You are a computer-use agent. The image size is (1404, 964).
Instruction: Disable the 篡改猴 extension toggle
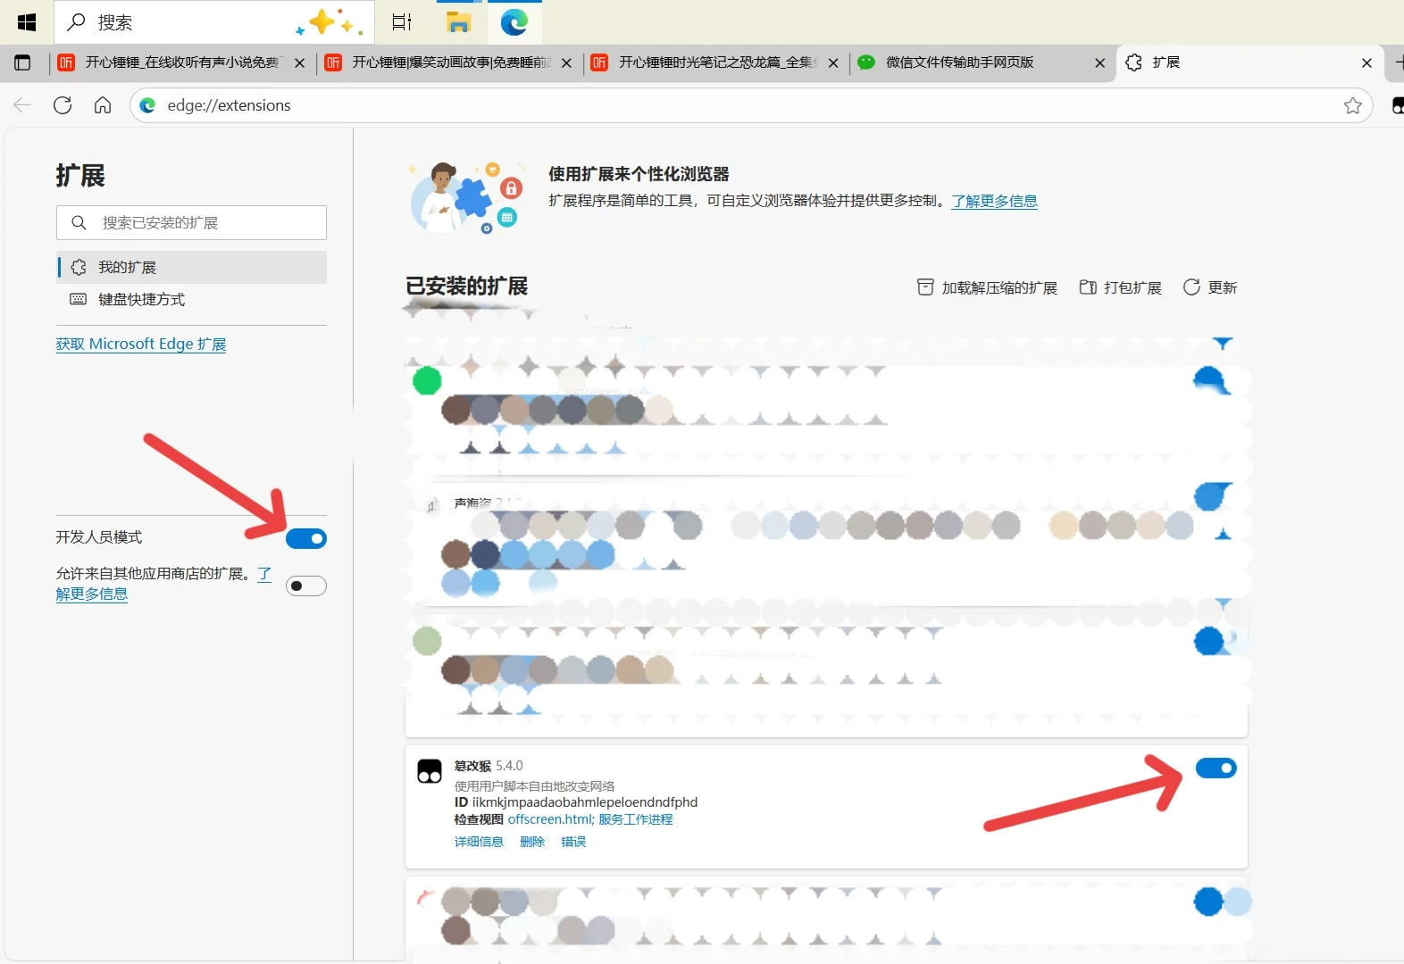point(1216,768)
